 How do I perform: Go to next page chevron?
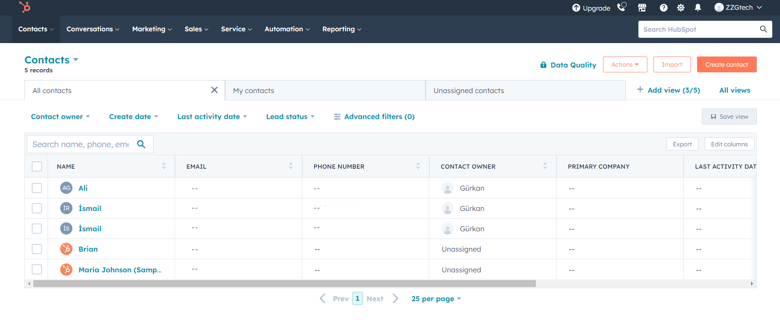(x=395, y=298)
